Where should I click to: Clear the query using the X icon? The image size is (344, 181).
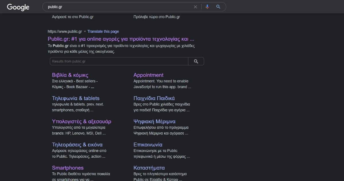coord(196,7)
